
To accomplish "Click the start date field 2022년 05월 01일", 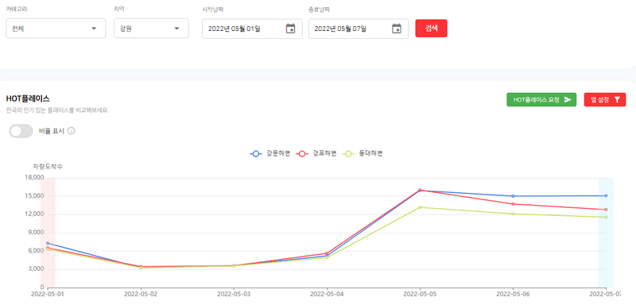I will click(x=252, y=29).
